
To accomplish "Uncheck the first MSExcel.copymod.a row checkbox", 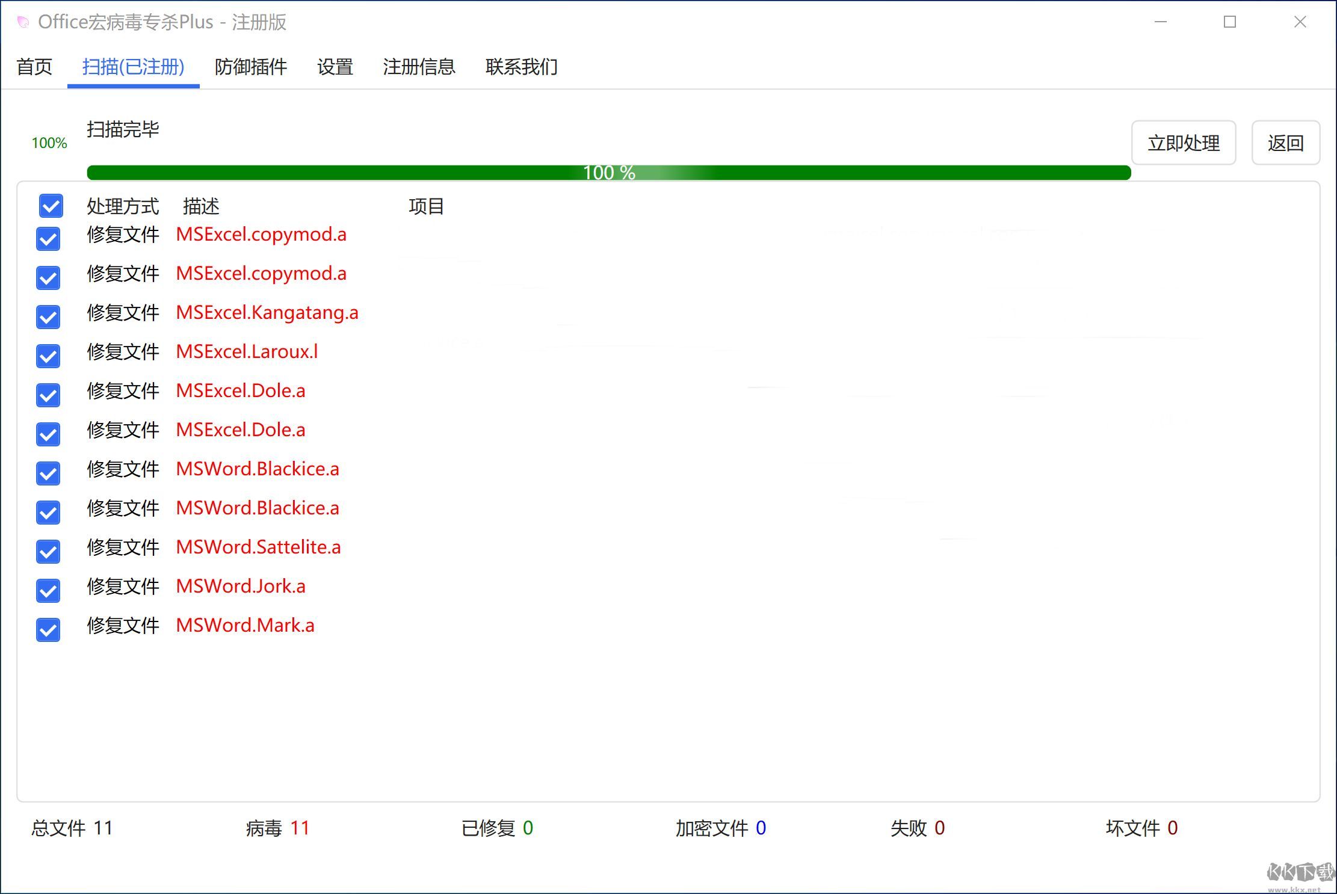I will point(48,239).
